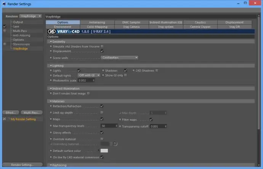Open the Vray system tab
263x169 pixels.
(166, 27)
